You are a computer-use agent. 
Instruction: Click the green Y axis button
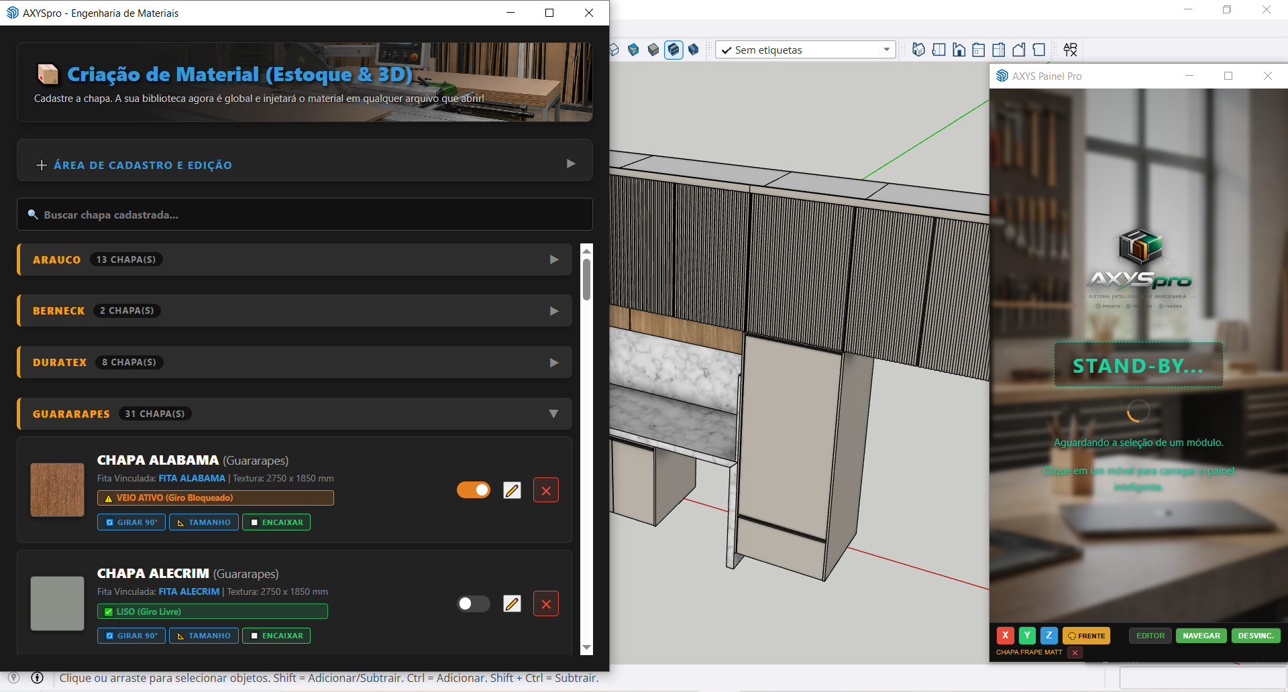[x=1027, y=636]
